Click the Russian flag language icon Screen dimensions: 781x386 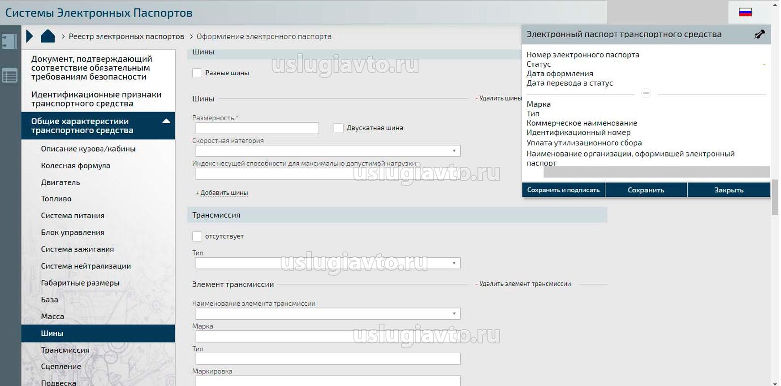(745, 13)
